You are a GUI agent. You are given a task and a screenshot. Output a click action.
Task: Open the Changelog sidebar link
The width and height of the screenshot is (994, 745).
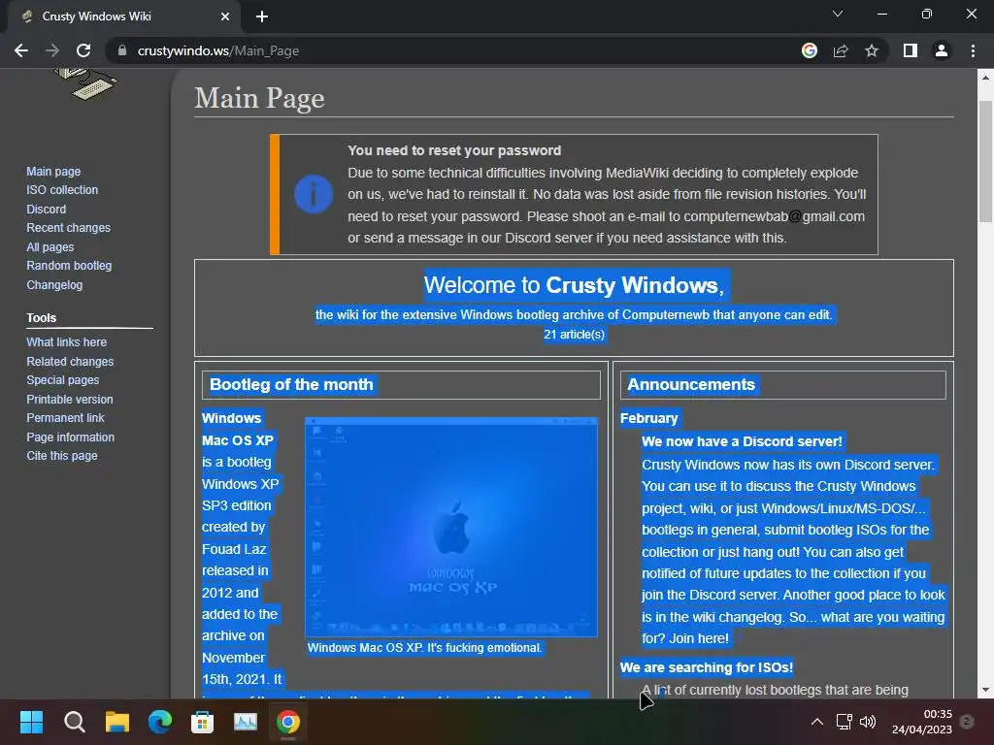point(54,285)
